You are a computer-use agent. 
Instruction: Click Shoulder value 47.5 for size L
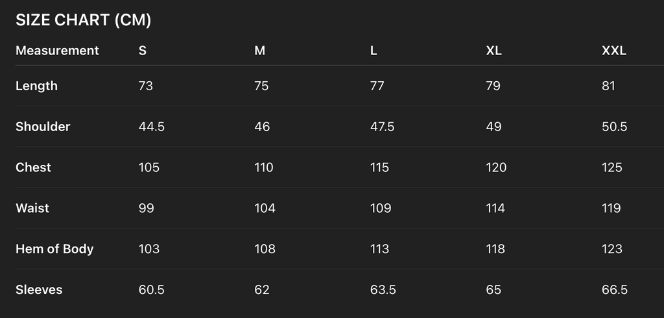pyautogui.click(x=382, y=127)
